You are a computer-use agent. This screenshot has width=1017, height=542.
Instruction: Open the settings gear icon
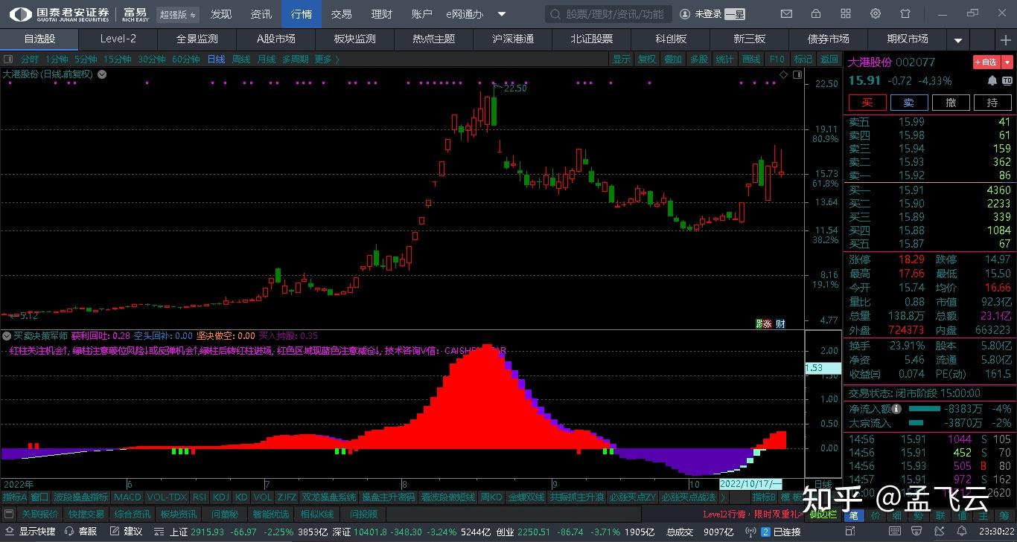[875, 13]
